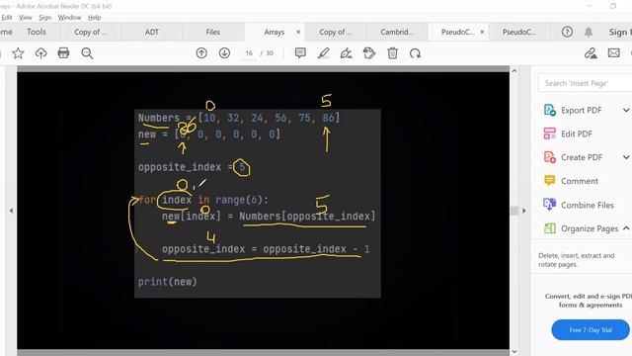
Task: Expand the left navigation pane arrow
Action: (11, 211)
